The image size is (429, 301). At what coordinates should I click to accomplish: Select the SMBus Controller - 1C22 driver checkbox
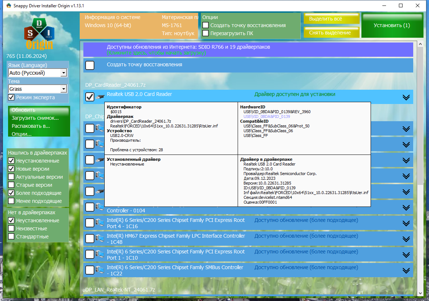pos(90,270)
